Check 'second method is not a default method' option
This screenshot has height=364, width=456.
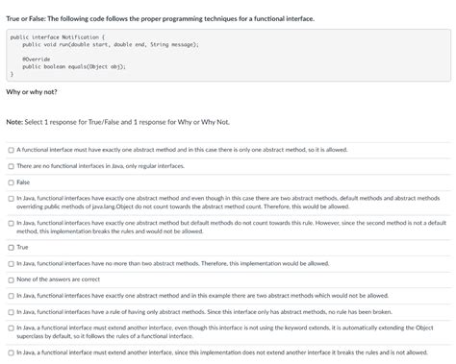coord(11,223)
